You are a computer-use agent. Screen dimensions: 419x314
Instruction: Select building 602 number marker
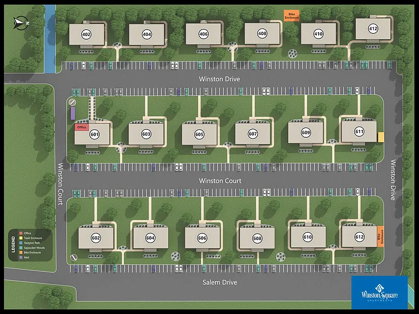click(96, 238)
